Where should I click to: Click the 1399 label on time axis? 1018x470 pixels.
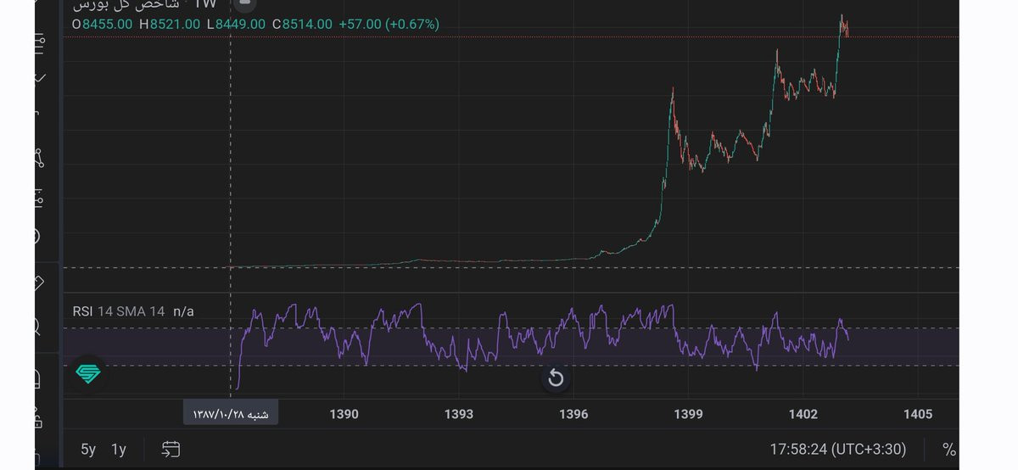688,414
